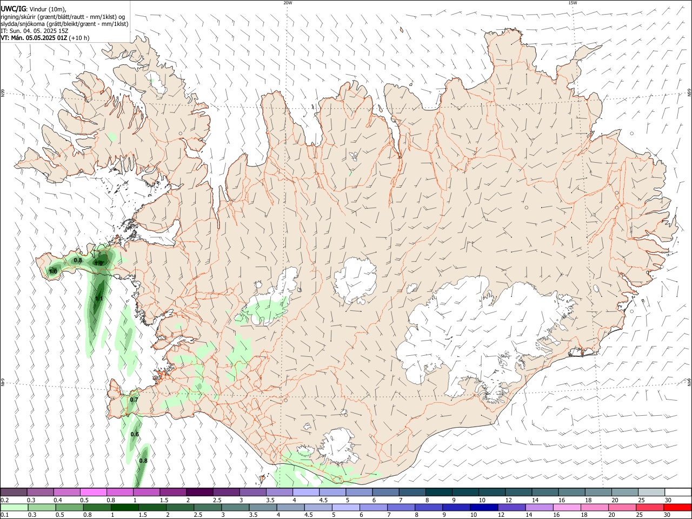Screen dimensions: 692x519
Task: Click the Vindur (10m) label
Action: (x=47, y=9)
